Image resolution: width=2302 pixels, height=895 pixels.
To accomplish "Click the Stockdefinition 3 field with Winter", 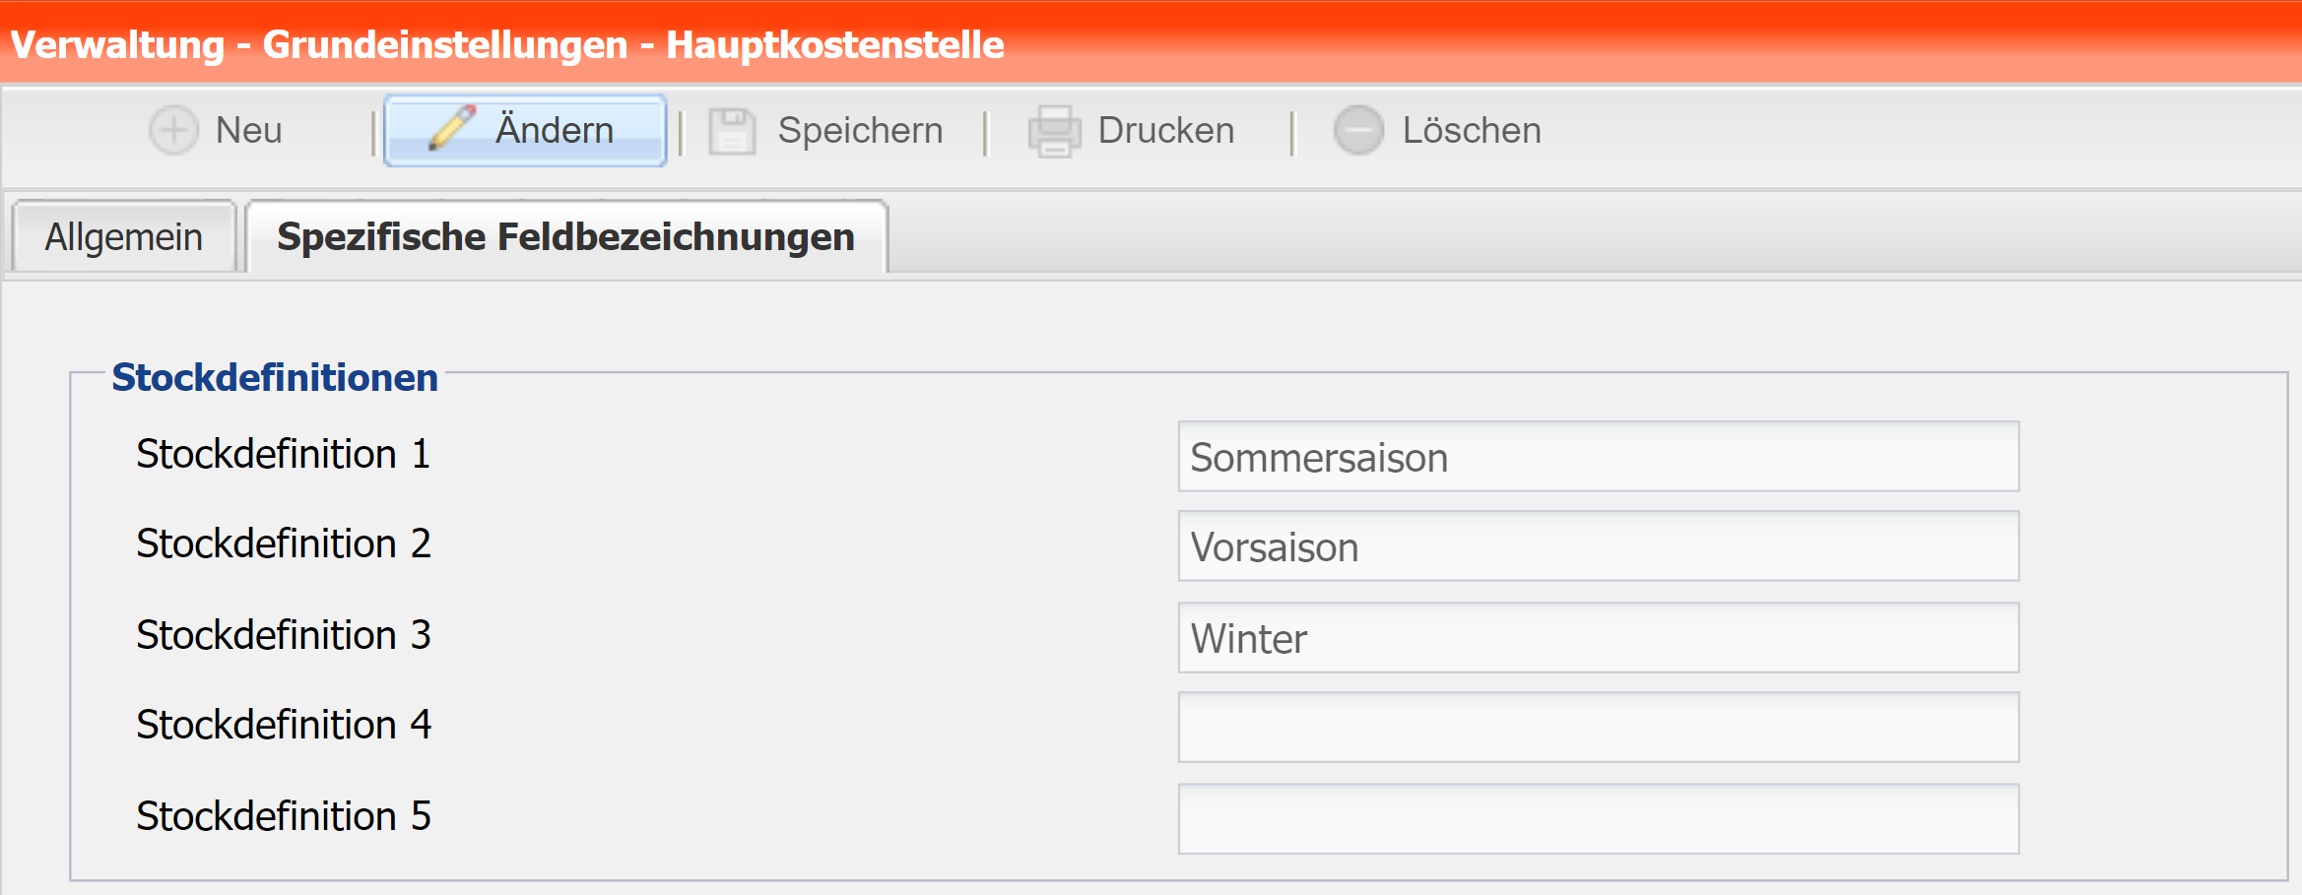I will (x=1598, y=638).
